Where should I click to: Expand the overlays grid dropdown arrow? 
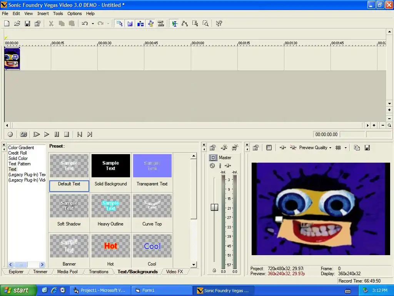[346, 148]
